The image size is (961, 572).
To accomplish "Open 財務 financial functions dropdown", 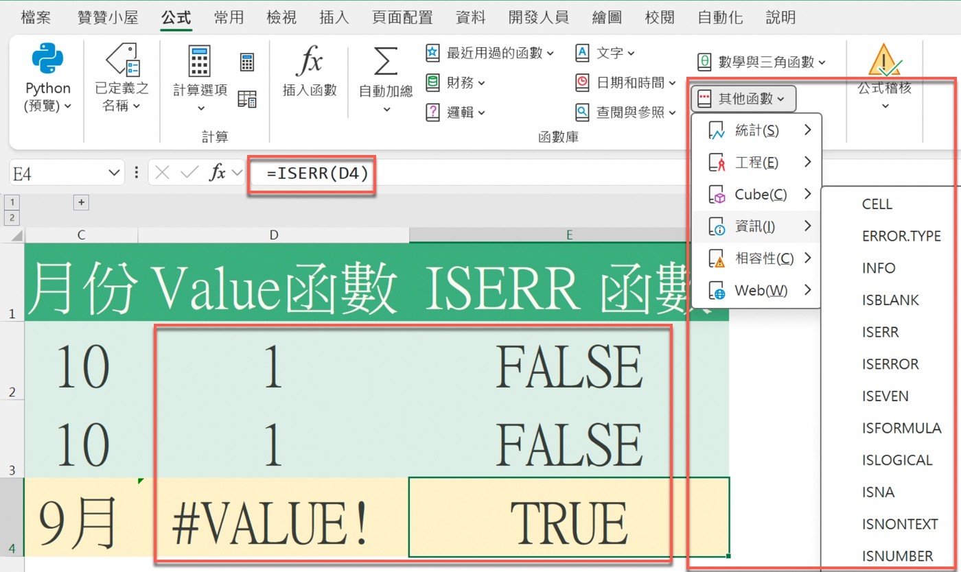I will click(456, 83).
